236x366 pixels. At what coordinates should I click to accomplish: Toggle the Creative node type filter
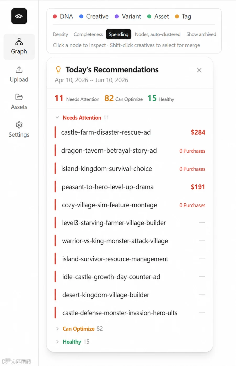pos(94,17)
